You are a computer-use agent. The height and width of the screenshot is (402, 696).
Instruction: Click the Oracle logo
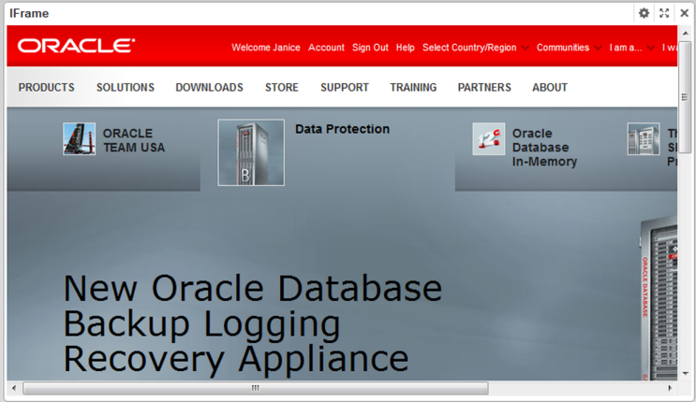coord(76,46)
